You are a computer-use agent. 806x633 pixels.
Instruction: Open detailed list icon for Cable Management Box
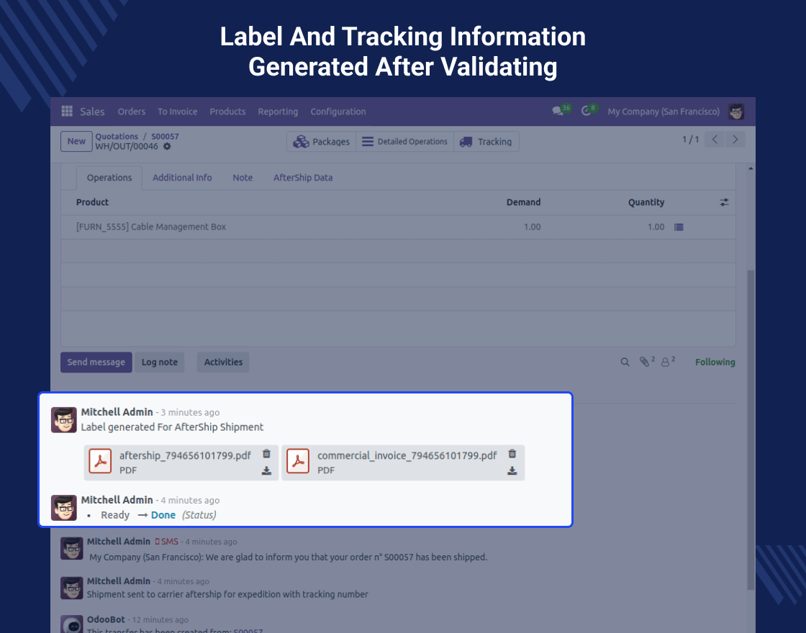[x=679, y=227]
